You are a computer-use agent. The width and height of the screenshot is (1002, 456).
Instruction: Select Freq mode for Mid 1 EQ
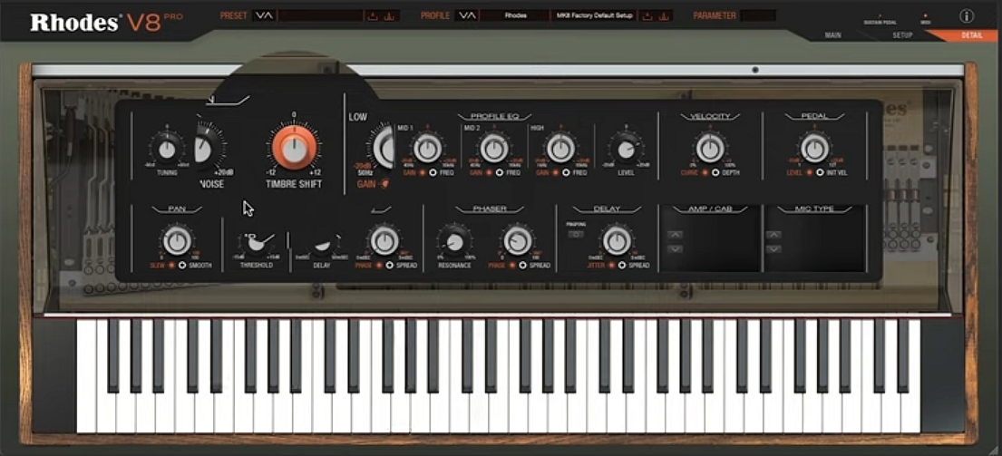coord(432,172)
